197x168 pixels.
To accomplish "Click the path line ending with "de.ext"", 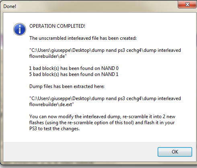I will [51, 104].
